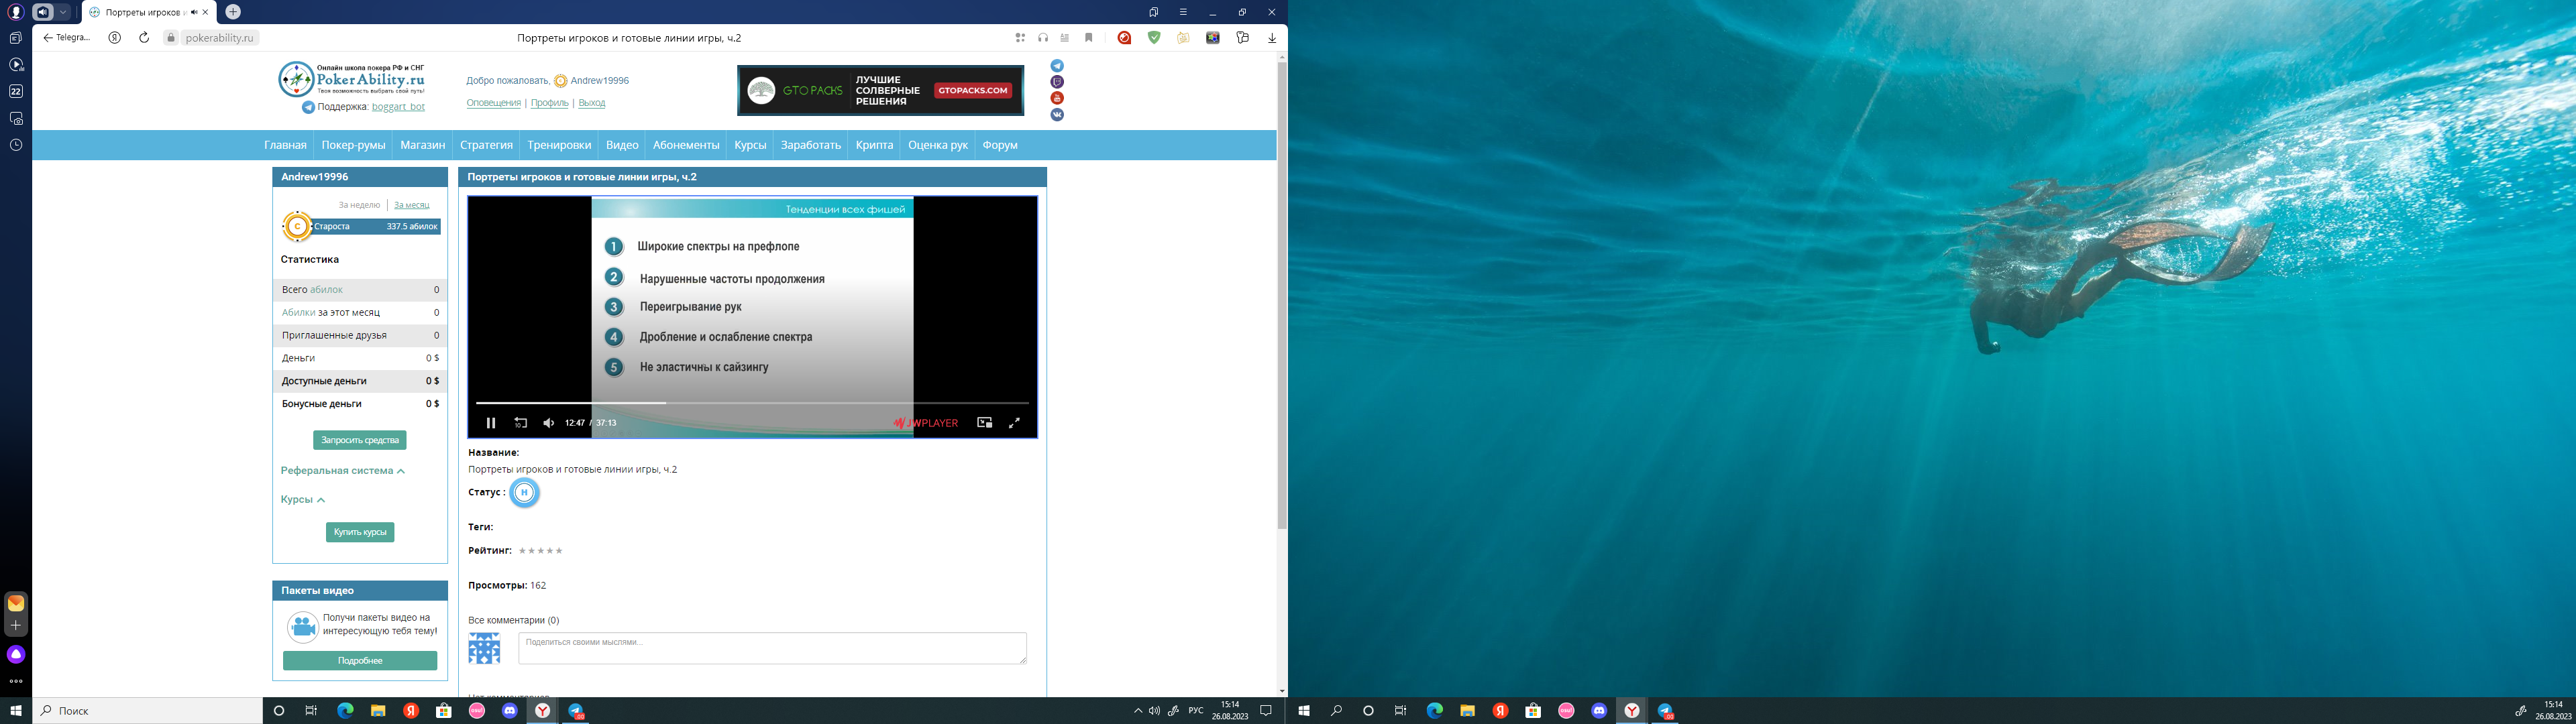Open the Профиль link
This screenshot has height=724, width=2576.
coord(549,103)
